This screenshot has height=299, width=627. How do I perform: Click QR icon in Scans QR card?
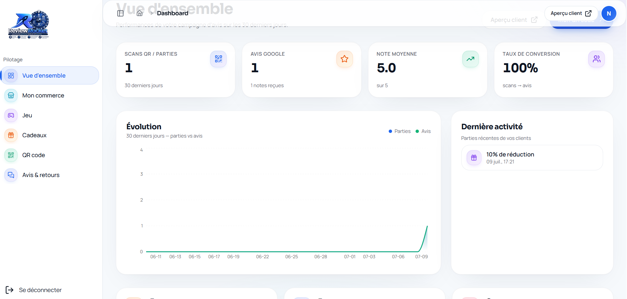coord(218,59)
